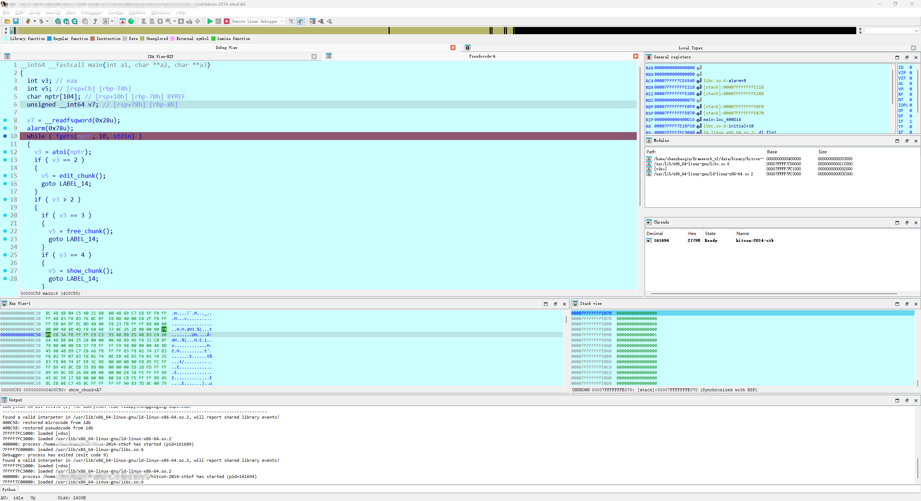
Task: Expand the libc.so.6 entry in Modules panel
Action: pos(649,164)
